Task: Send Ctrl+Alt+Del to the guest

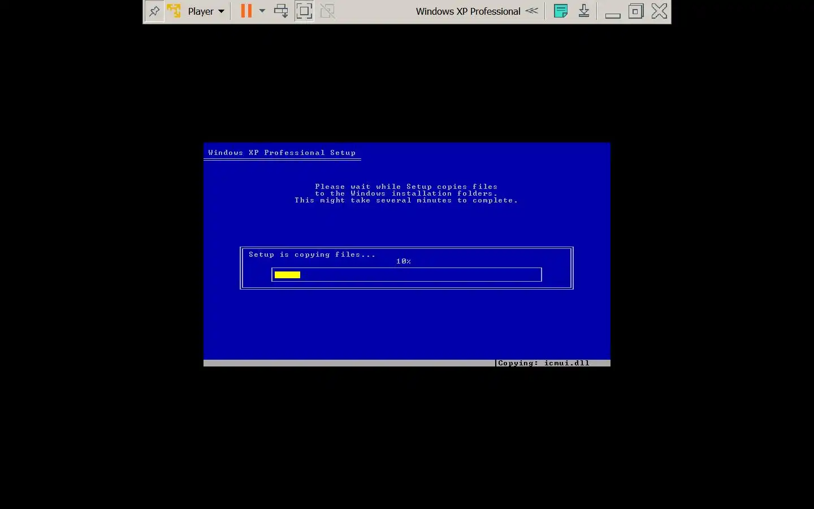Action: pyautogui.click(x=281, y=11)
